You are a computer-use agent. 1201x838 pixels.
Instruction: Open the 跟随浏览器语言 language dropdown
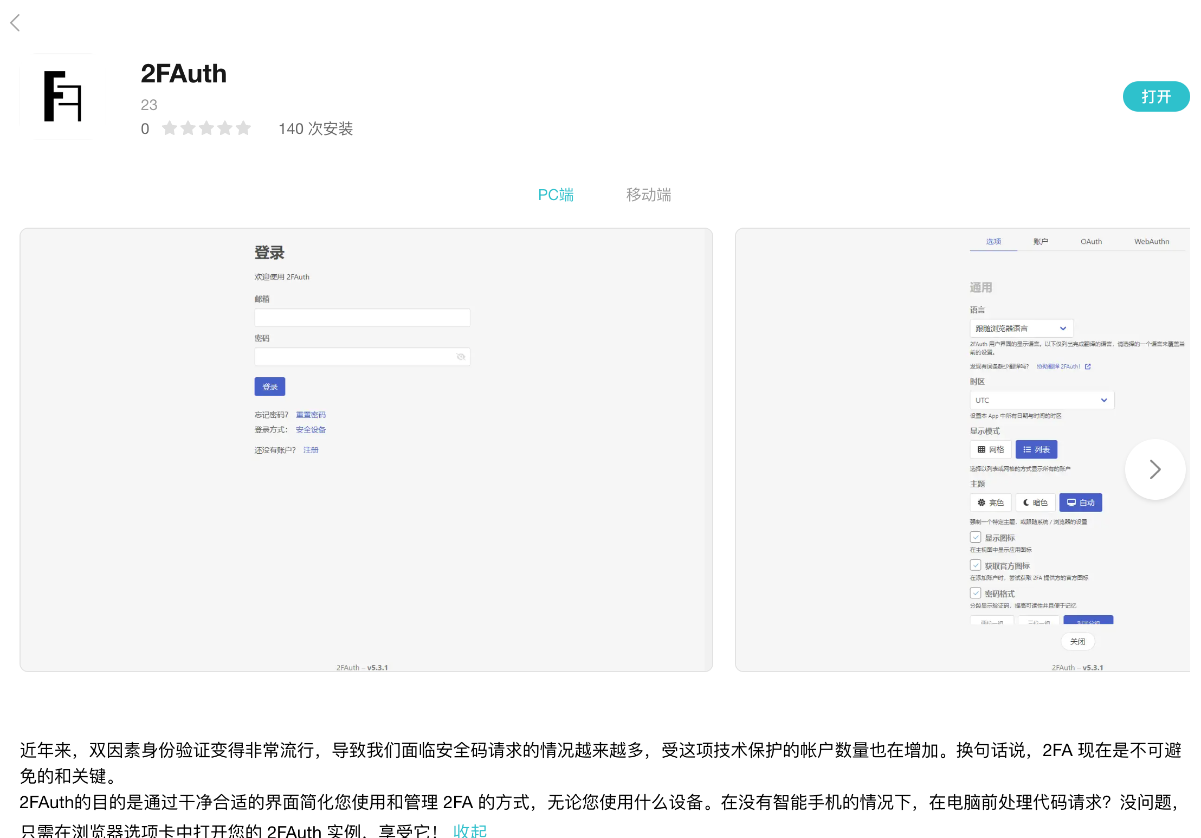(1021, 328)
